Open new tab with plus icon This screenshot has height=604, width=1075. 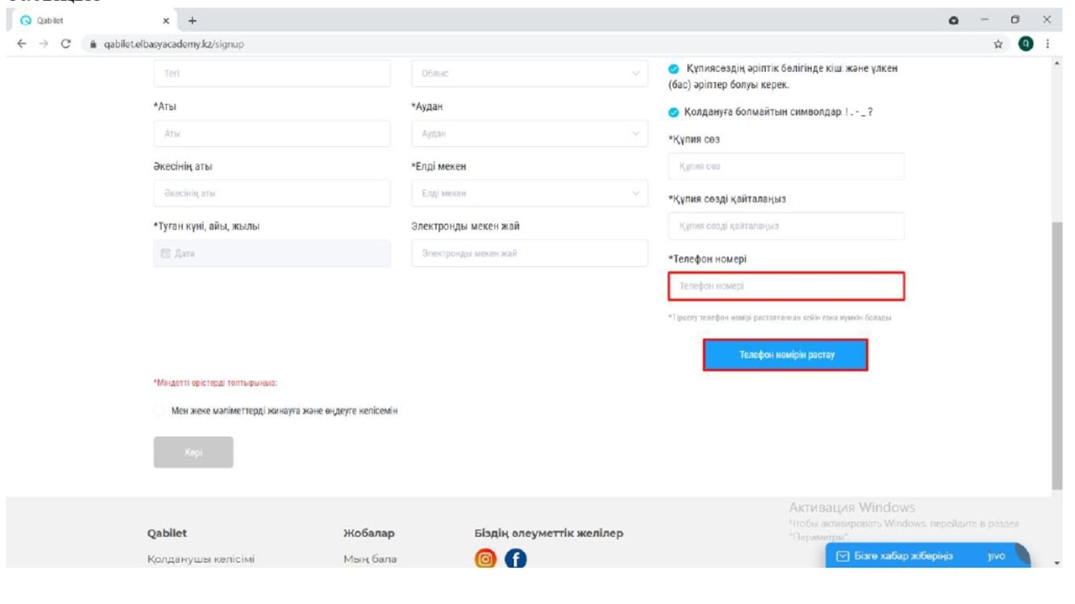point(192,20)
